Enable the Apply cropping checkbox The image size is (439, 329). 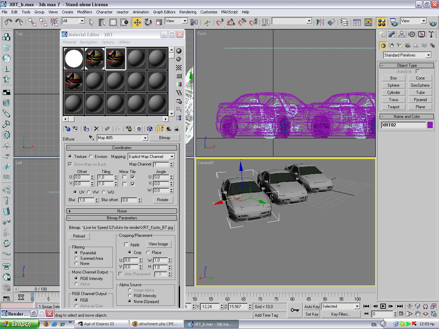coord(126,244)
